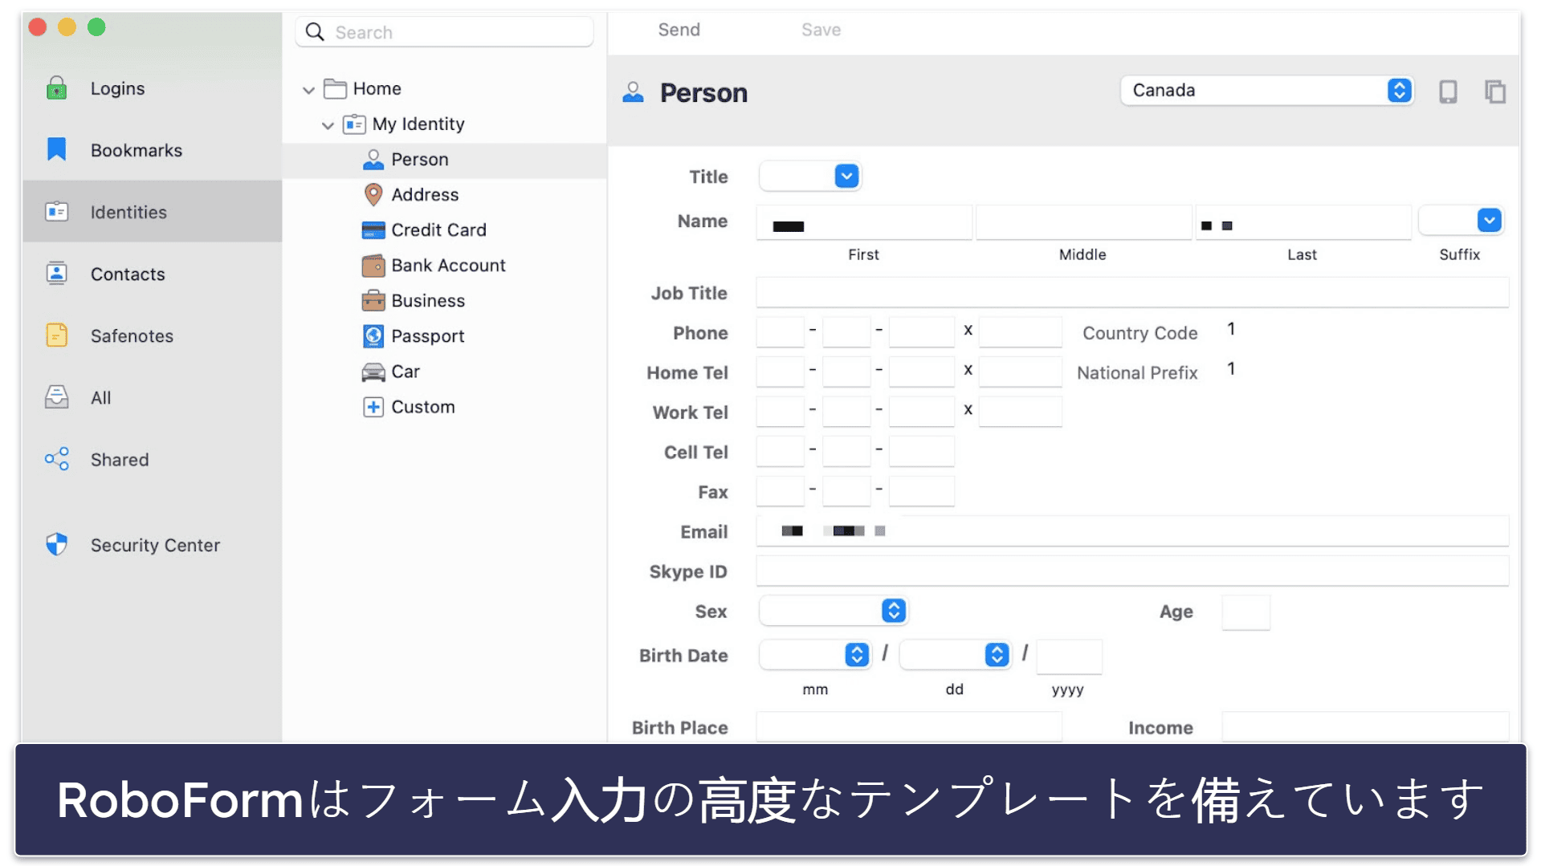Click the Home folder icon

335,88
